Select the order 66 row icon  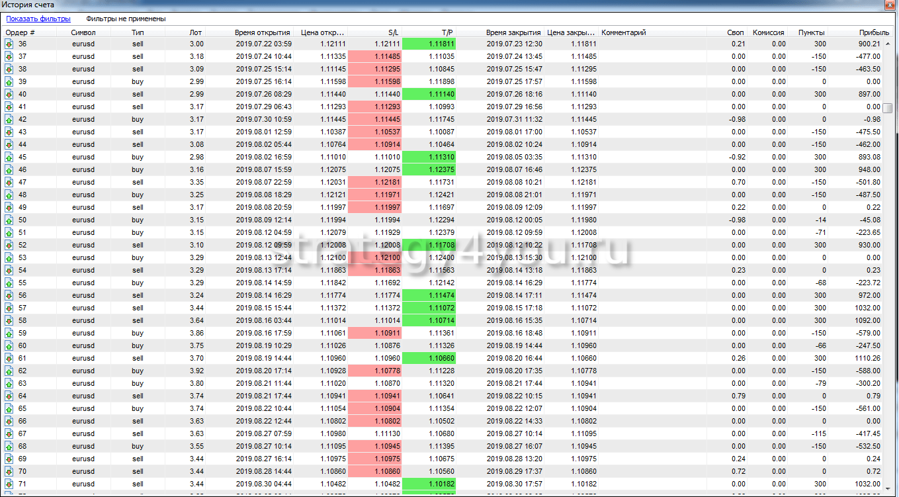(9, 421)
